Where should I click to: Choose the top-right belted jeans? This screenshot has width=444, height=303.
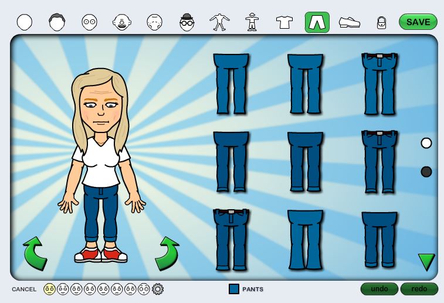tap(379, 84)
